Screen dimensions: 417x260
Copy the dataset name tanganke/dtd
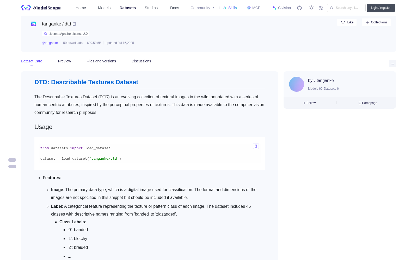point(75,24)
